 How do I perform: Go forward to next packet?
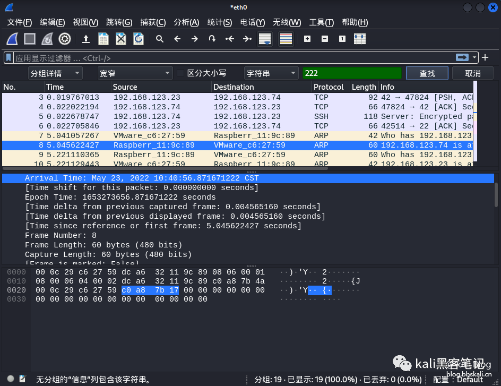tap(195, 39)
